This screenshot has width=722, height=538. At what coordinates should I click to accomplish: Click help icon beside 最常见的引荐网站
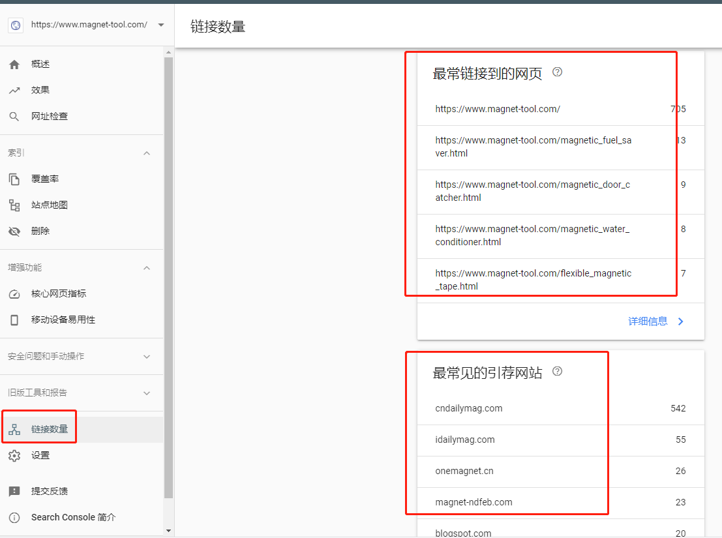point(557,372)
